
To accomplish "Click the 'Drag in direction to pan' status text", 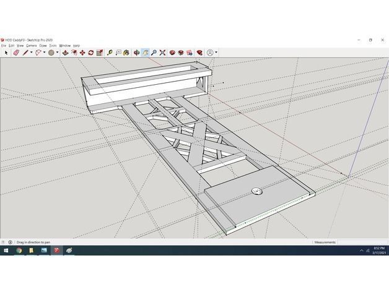I will [x=33, y=242].
